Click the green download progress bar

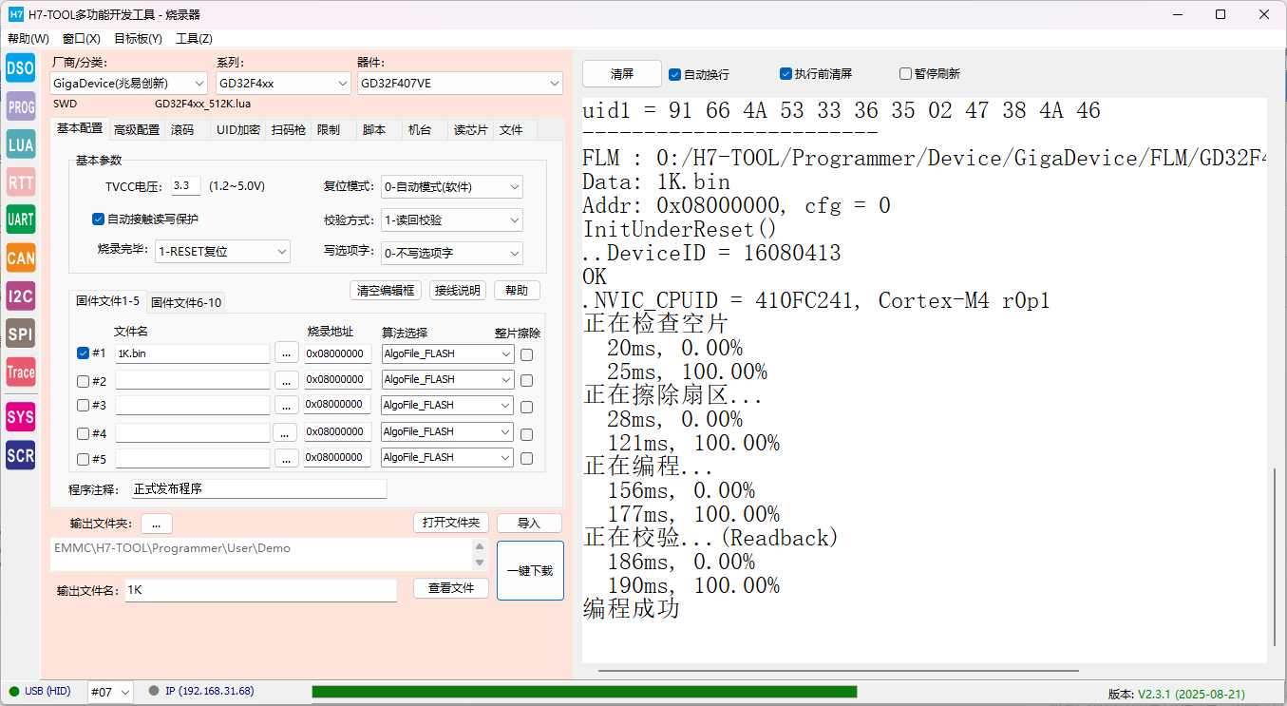click(x=583, y=692)
